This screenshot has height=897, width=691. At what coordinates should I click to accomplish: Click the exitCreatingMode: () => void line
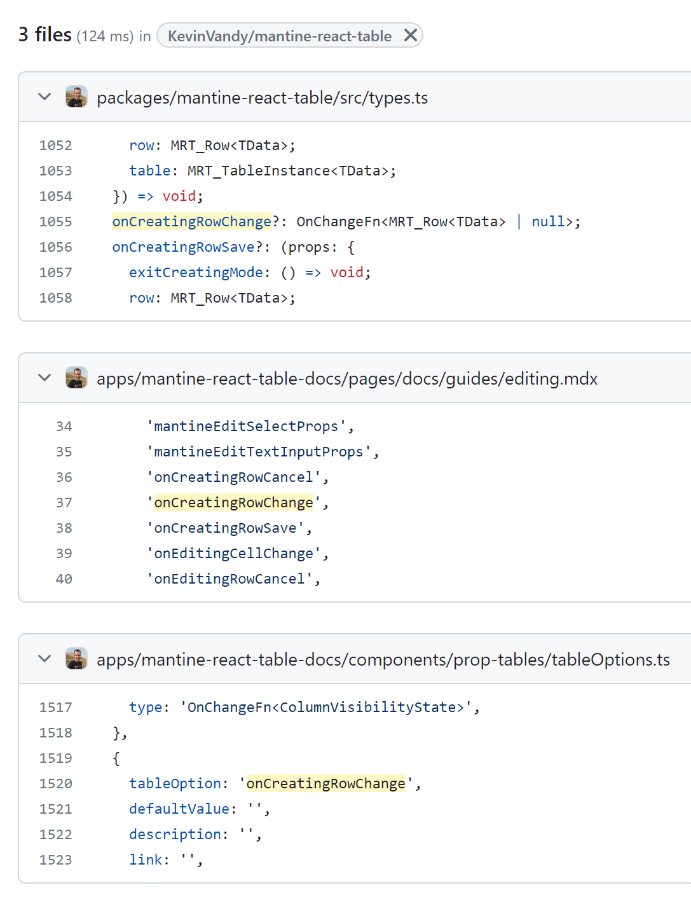click(250, 273)
